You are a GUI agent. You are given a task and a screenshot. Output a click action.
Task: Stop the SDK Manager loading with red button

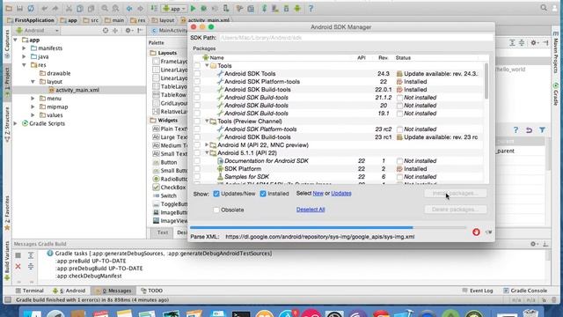[x=476, y=232]
